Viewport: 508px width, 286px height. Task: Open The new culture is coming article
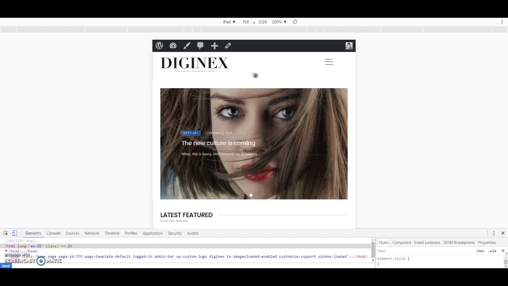coord(218,143)
